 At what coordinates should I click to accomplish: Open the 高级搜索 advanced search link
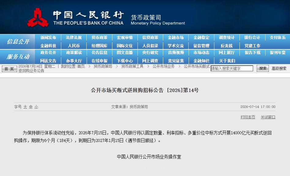coord(279,69)
